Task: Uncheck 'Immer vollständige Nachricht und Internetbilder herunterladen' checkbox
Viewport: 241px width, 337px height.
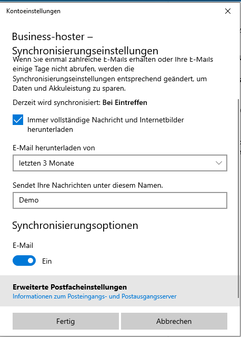Action: pyautogui.click(x=18, y=120)
